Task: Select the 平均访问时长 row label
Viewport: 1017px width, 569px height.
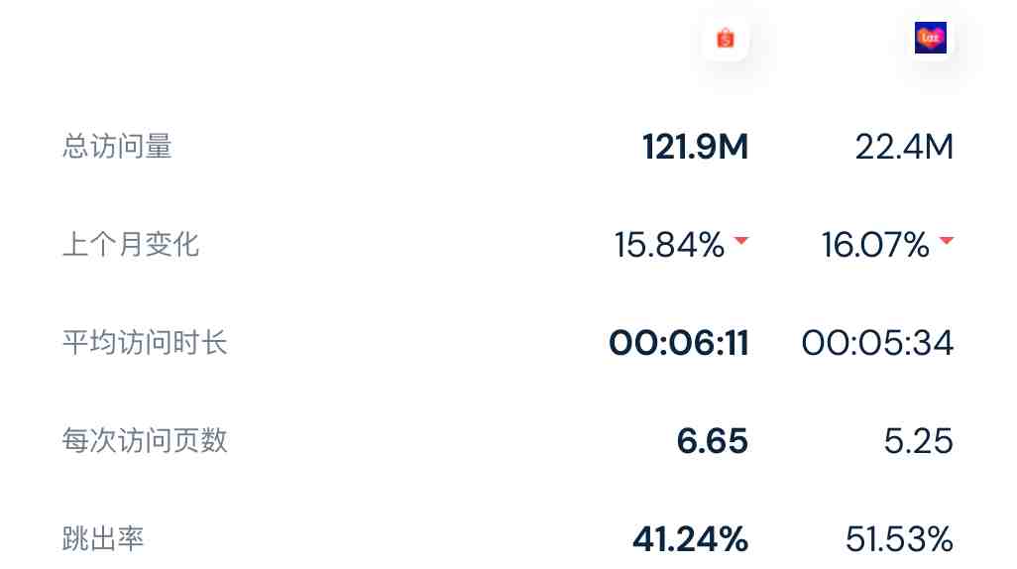Action: coord(145,343)
